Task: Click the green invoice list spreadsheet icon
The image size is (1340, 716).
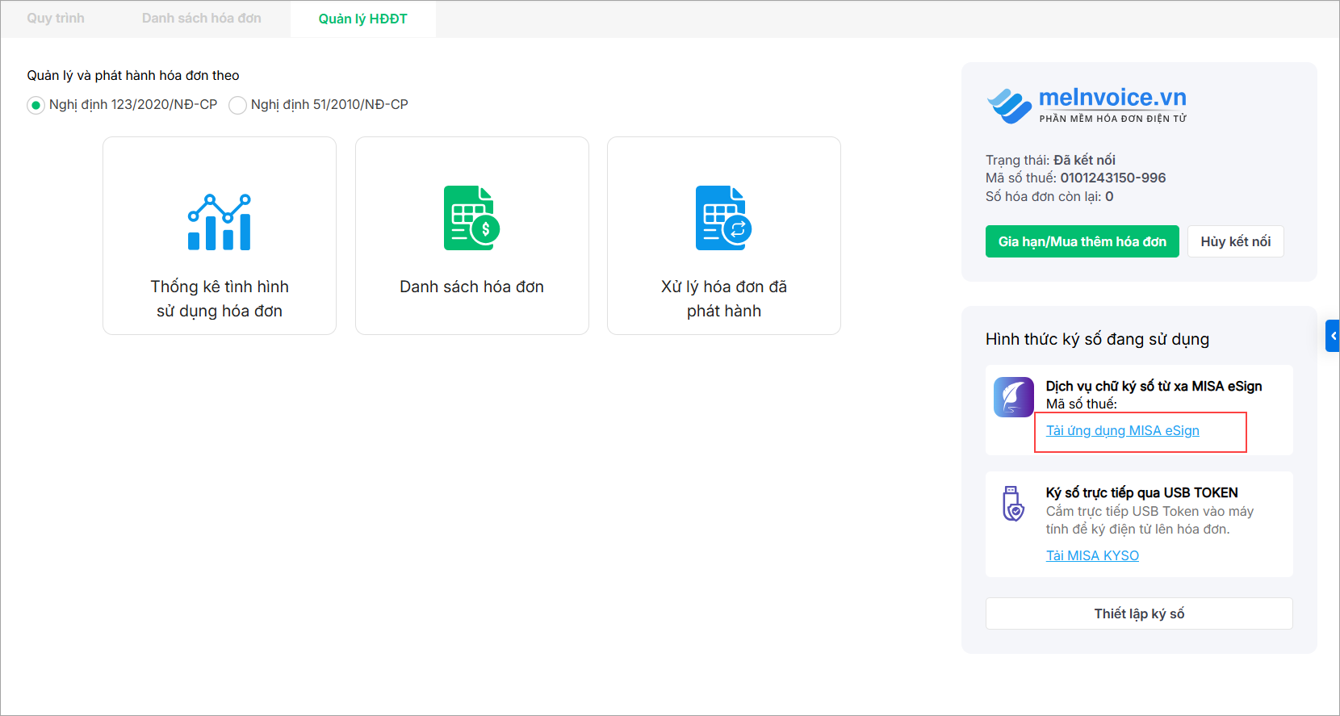Action: click(x=472, y=218)
